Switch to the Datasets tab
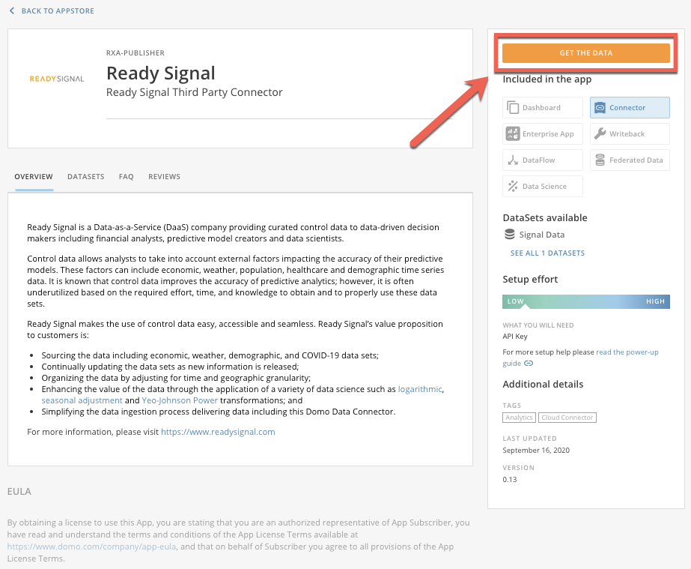Viewport: 691px width, 569px height. (85, 177)
